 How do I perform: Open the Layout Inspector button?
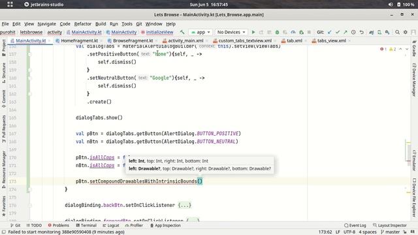[390, 225]
